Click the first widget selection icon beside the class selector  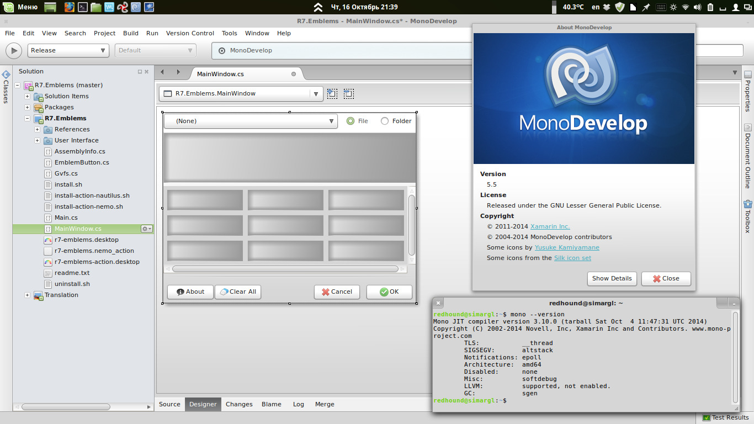332,93
